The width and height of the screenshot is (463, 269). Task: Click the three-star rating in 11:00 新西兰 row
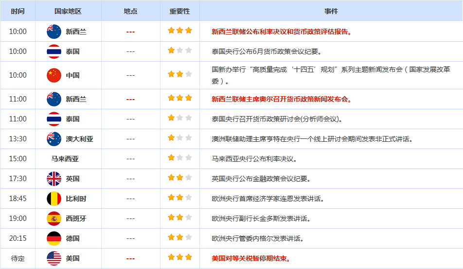click(180, 98)
